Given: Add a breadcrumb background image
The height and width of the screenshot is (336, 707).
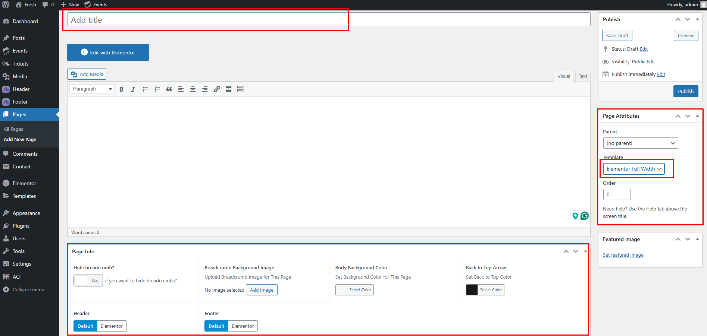Looking at the screenshot, I should point(262,290).
